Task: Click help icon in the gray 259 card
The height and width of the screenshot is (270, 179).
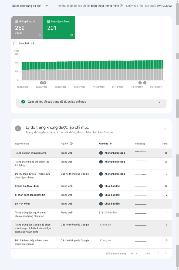Action: [39, 35]
